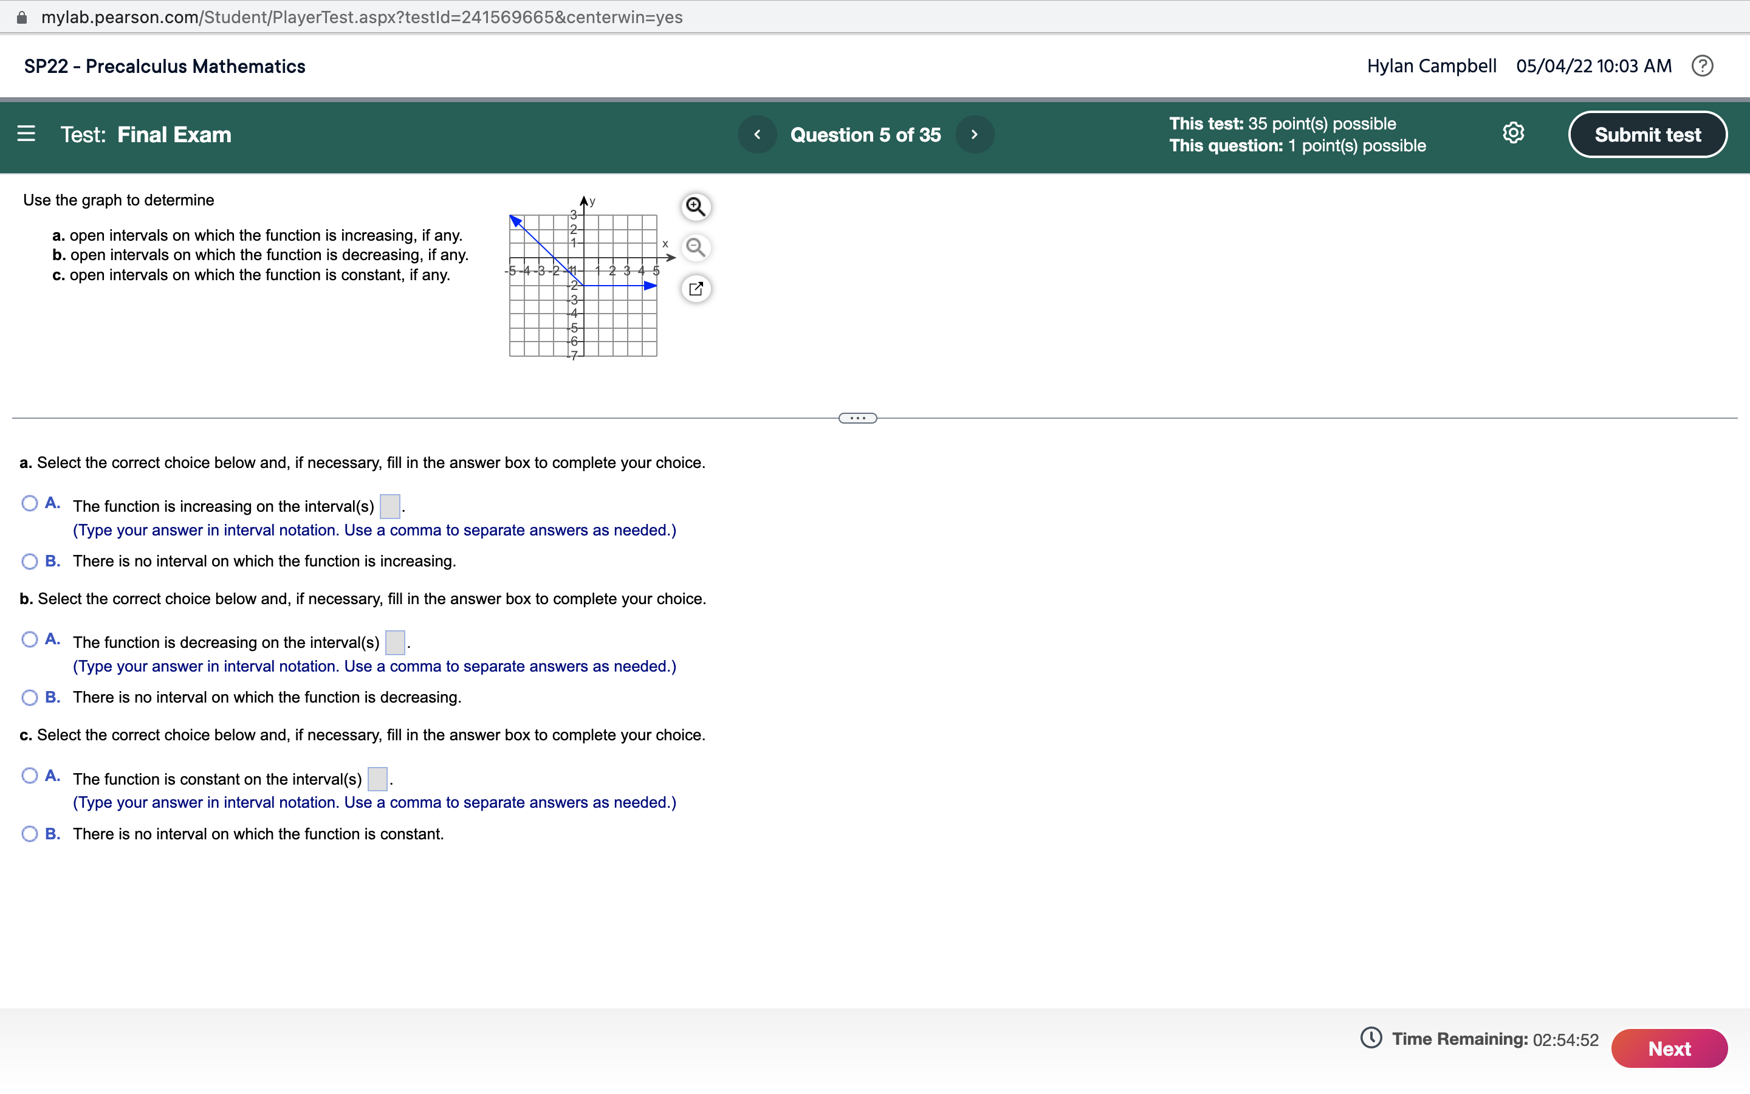Advance to the next question
The width and height of the screenshot is (1750, 1094).
point(974,134)
